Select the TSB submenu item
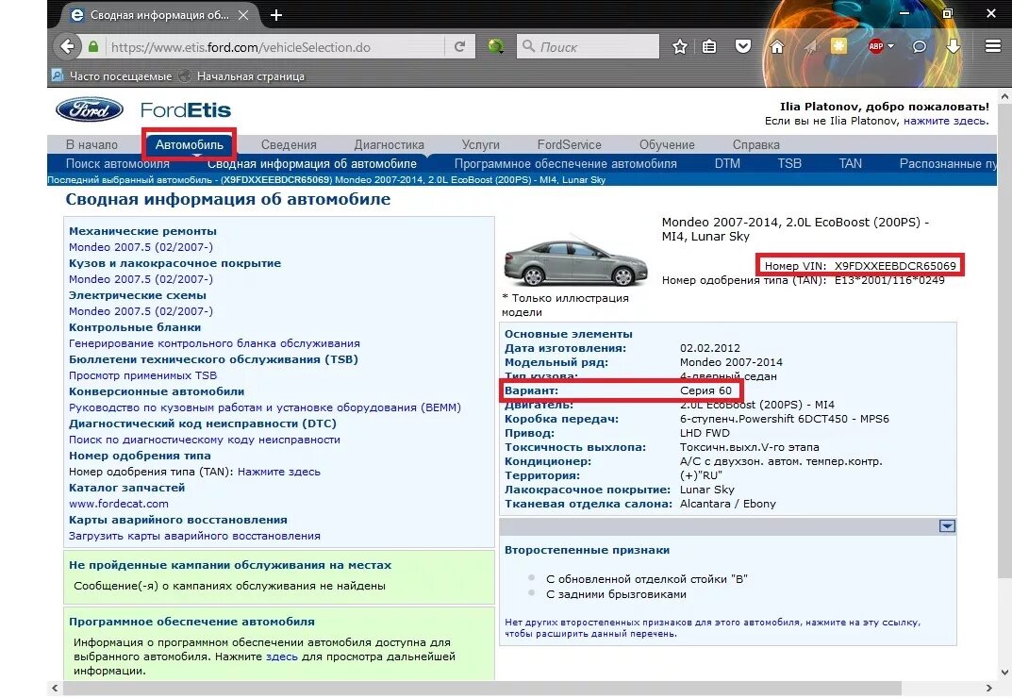The height and width of the screenshot is (698, 1012). [x=789, y=163]
